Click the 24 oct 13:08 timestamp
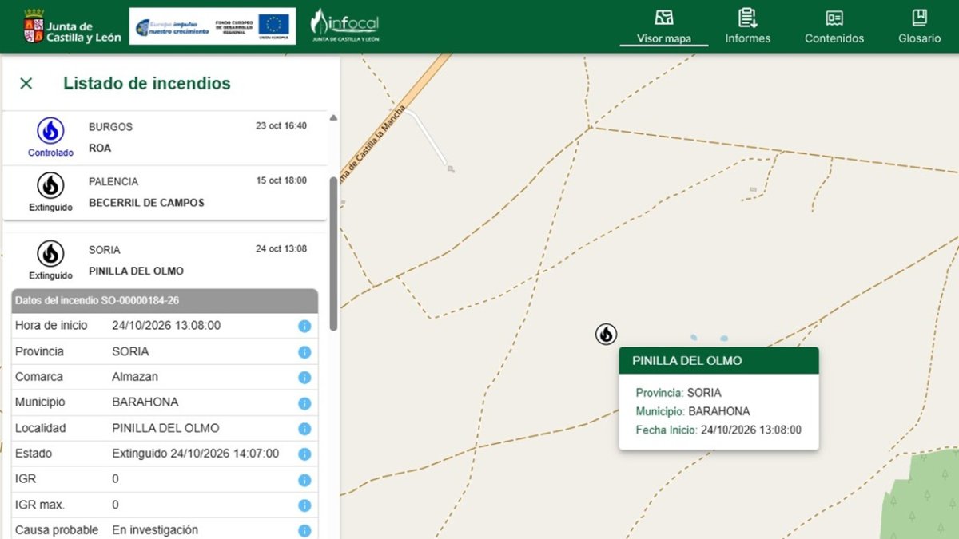 (281, 249)
